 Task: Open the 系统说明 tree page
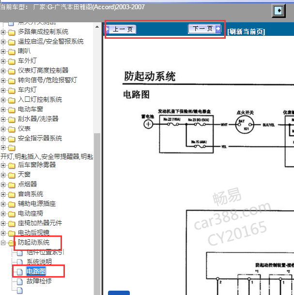click(39, 262)
